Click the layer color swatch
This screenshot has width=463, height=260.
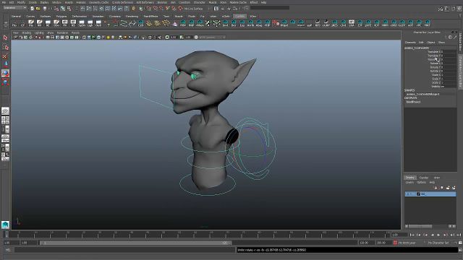418,194
